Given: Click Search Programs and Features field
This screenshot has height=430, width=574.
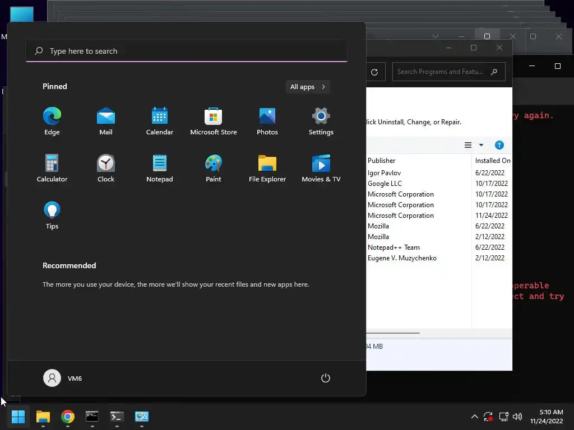Looking at the screenshot, I should pyautogui.click(x=449, y=72).
